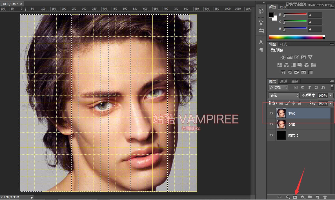Close the document tab
The height and width of the screenshot is (200, 335).
pyautogui.click(x=21, y=4)
